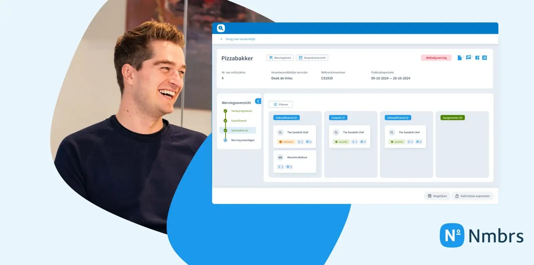The height and width of the screenshot is (265, 534).
Task: Open the Filteren filter options
Action: click(280, 104)
